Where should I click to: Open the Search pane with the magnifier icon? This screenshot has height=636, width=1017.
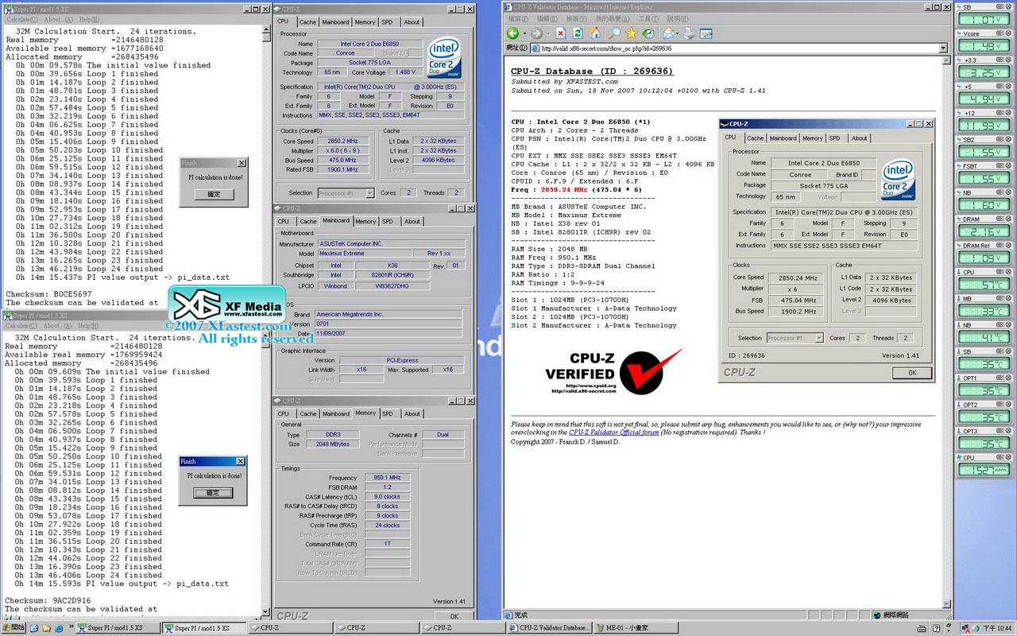pos(614,33)
